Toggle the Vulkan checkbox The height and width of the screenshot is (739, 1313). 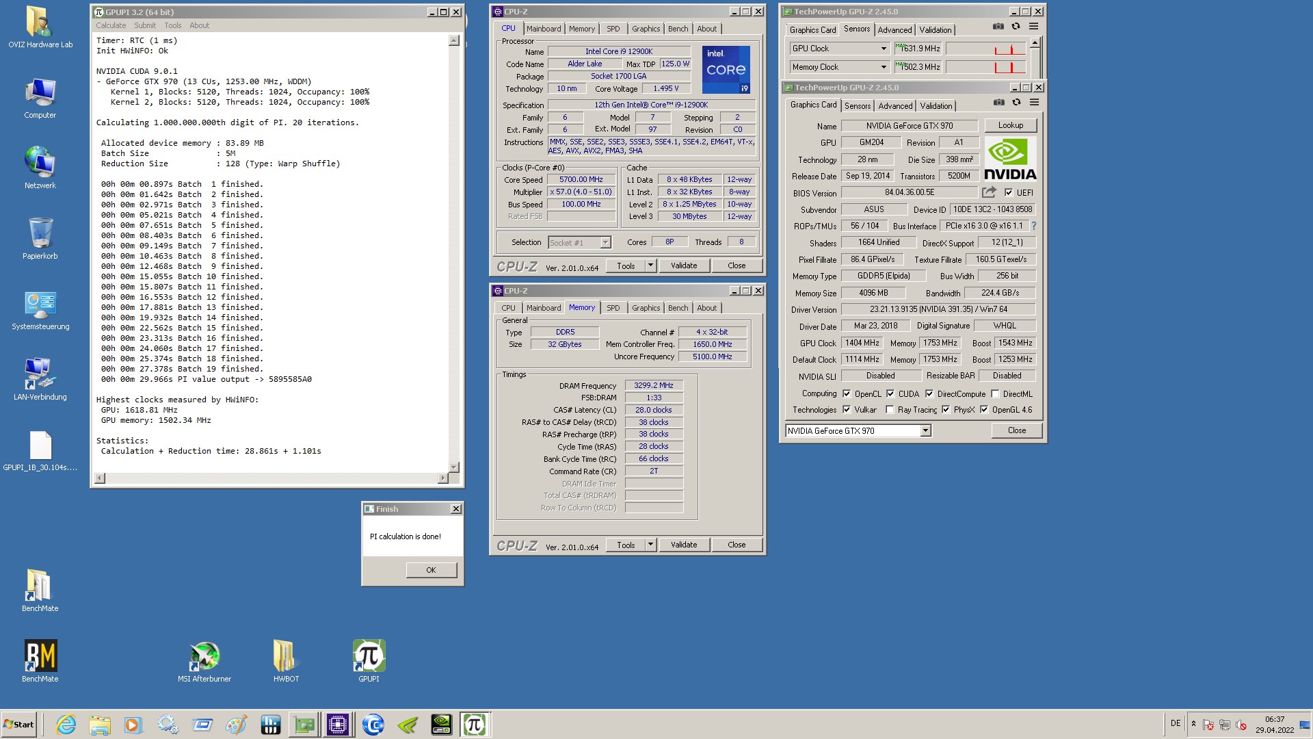847,409
